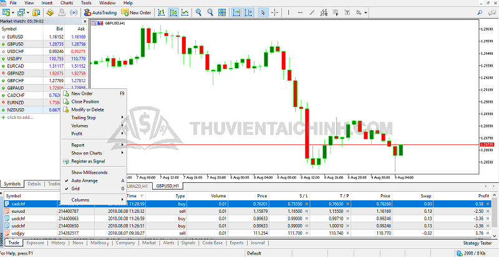The image size is (499, 257).
Task: Open the Insert menu
Action: (x=47, y=3)
